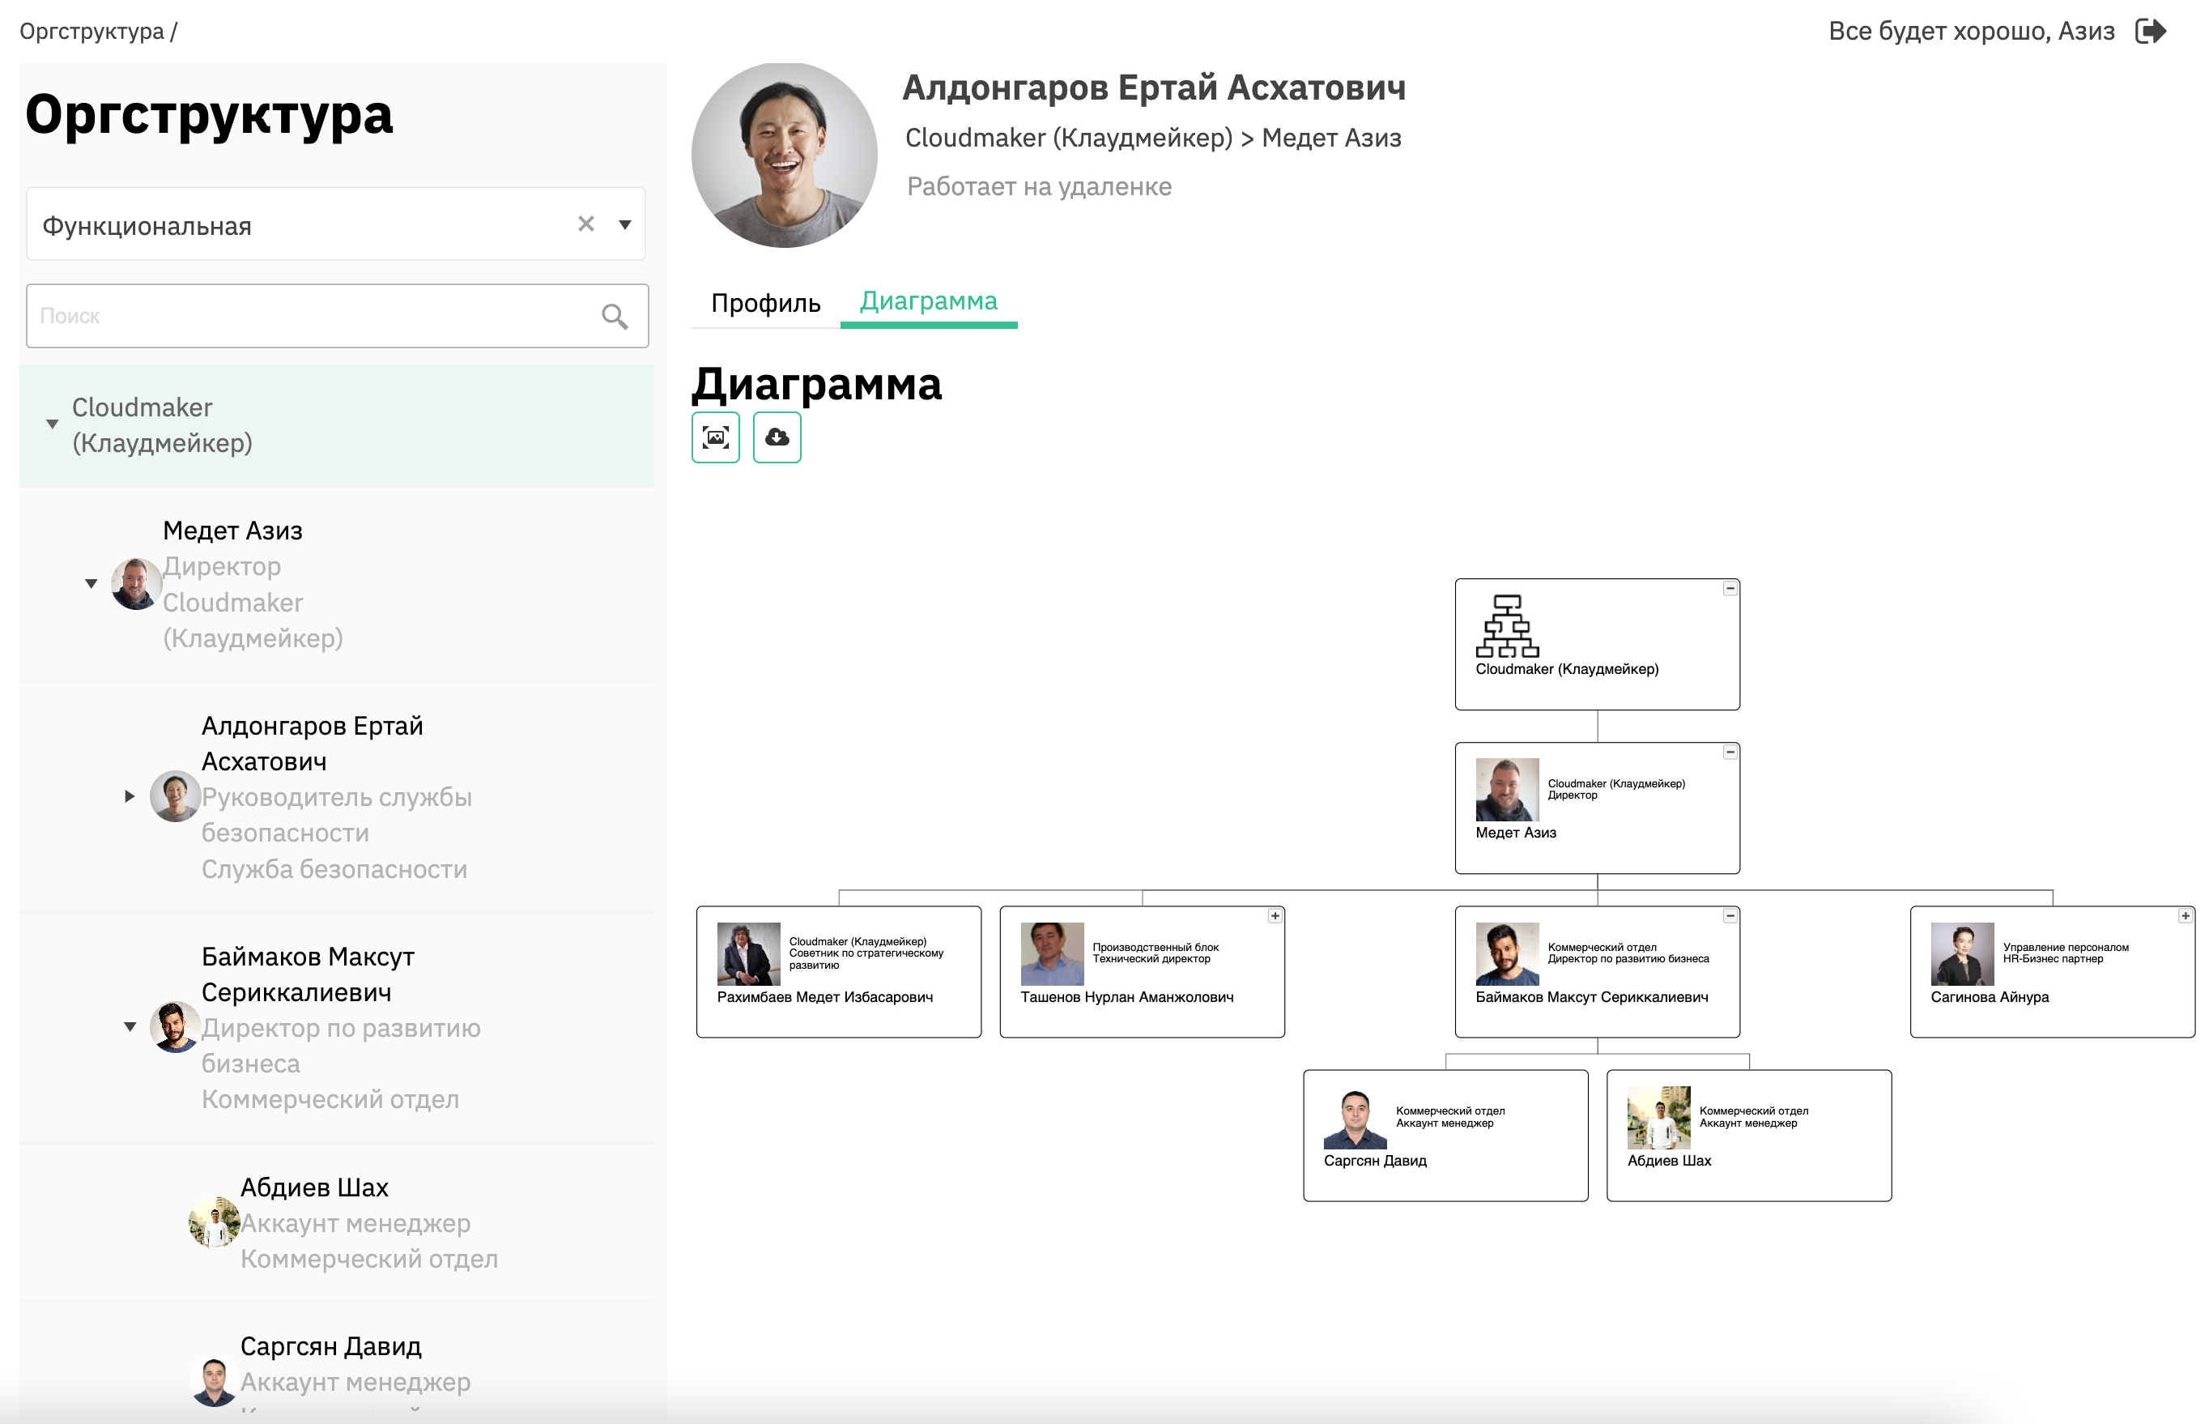The image size is (2209, 1424).
Task: Click the logout icon next to Азиз
Action: coord(2151,32)
